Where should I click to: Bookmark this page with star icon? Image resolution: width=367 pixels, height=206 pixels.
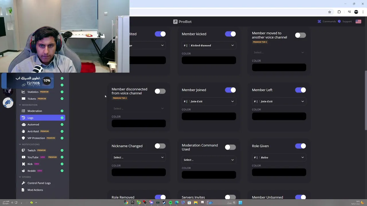329,12
